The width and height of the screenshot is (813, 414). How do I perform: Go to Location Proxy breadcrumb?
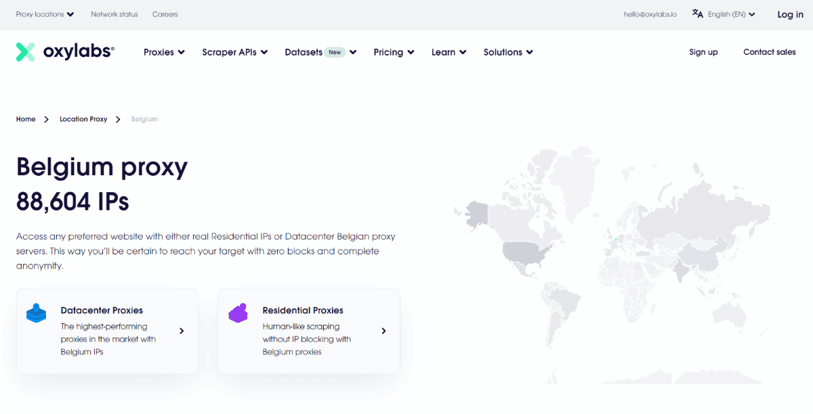point(83,119)
